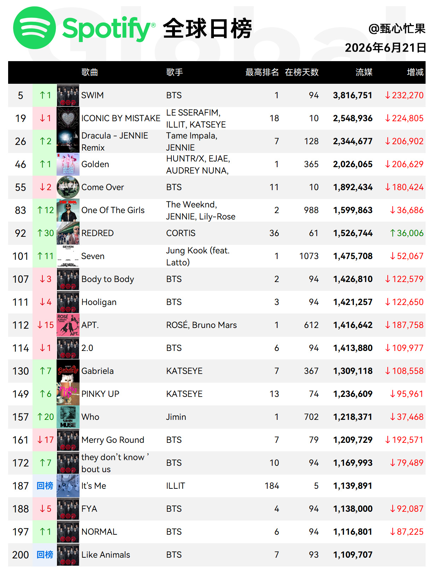Viewport: 433px width, 575px height.
Task: Click rank change ↑30 for REDRED
Action: (46, 233)
